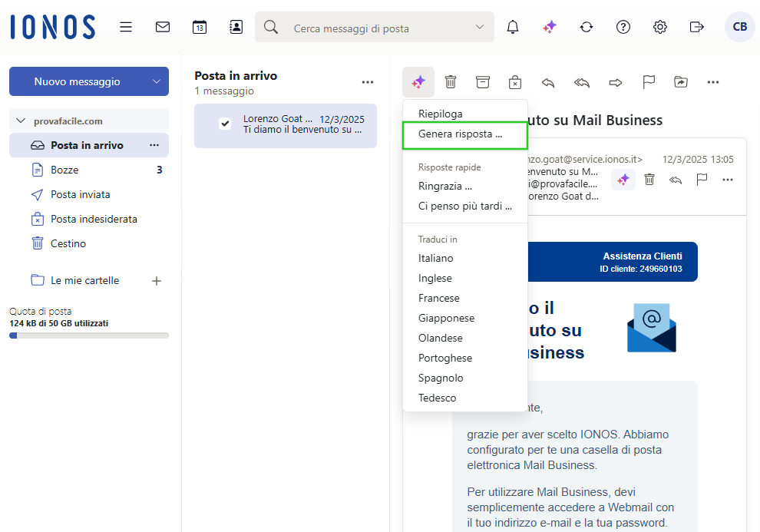Image resolution: width=760 pixels, height=532 pixels.
Task: Refresh mailbox with the sync icon
Action: 587,27
